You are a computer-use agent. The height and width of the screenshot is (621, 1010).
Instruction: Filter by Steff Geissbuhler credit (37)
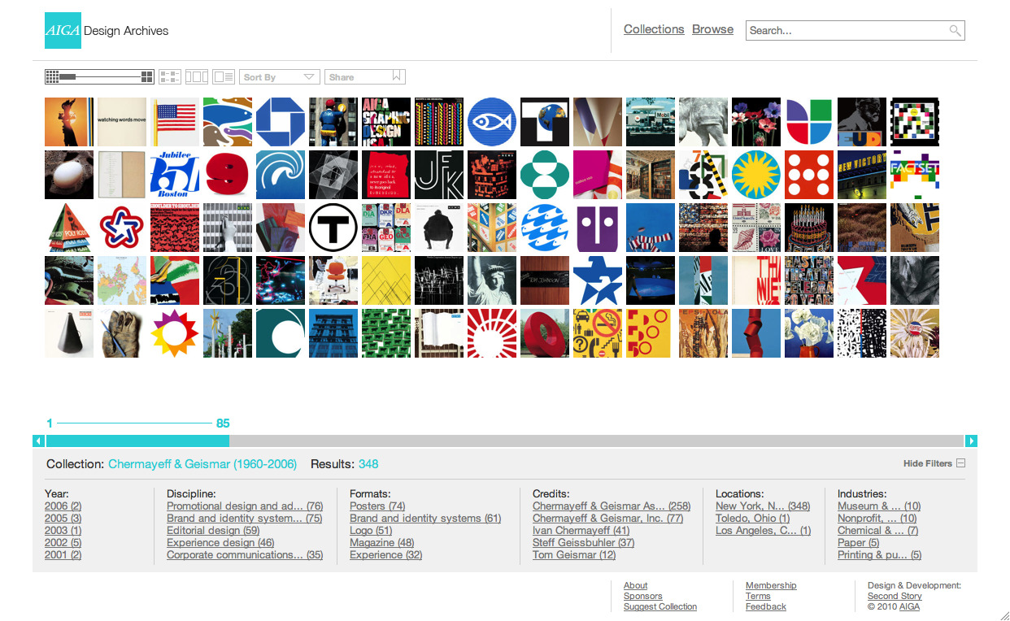(x=583, y=543)
